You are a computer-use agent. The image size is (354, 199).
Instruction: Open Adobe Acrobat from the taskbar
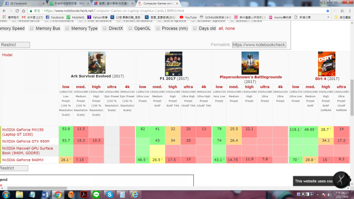tap(84, 195)
